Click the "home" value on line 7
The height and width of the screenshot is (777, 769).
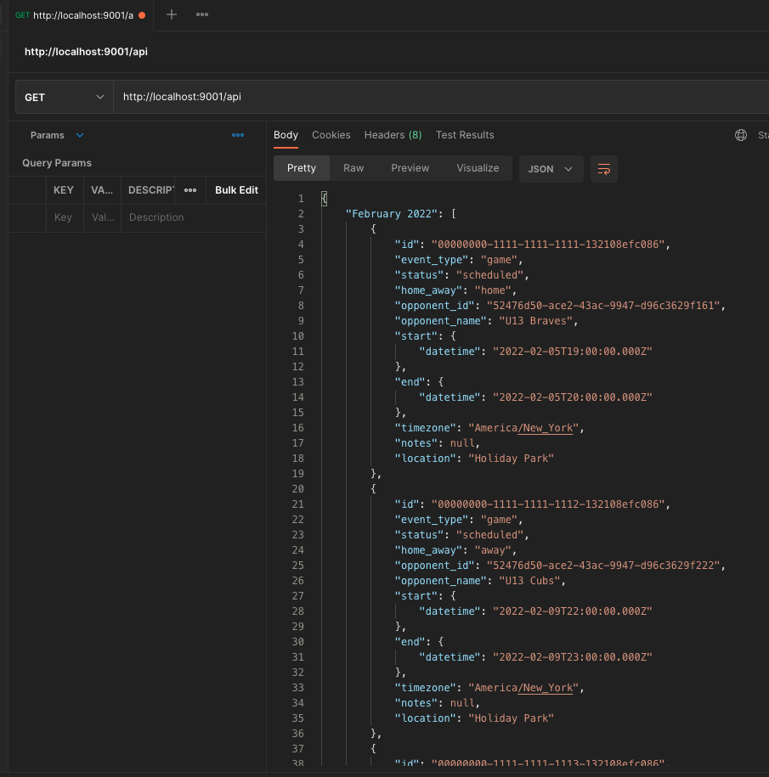click(493, 290)
